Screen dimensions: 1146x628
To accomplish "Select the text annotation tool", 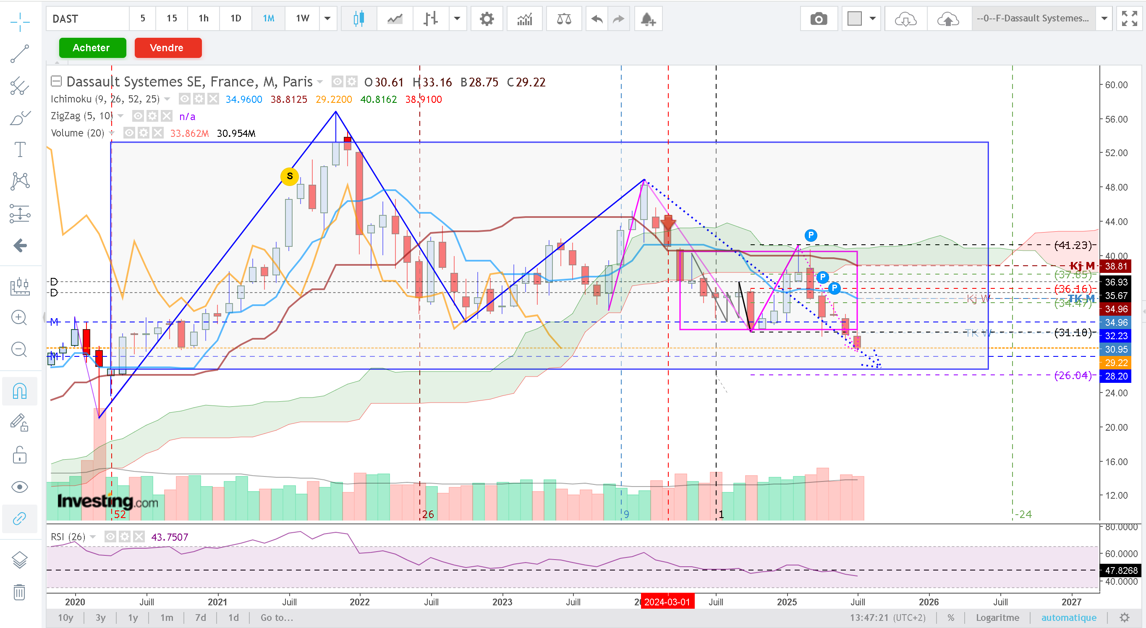I will tap(20, 149).
